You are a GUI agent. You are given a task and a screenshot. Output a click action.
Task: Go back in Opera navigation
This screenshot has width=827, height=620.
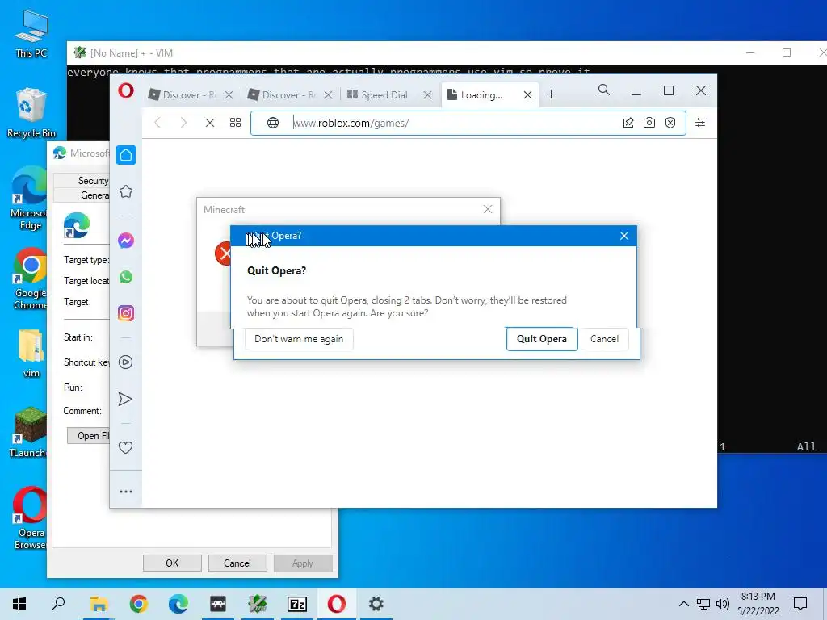click(x=157, y=123)
